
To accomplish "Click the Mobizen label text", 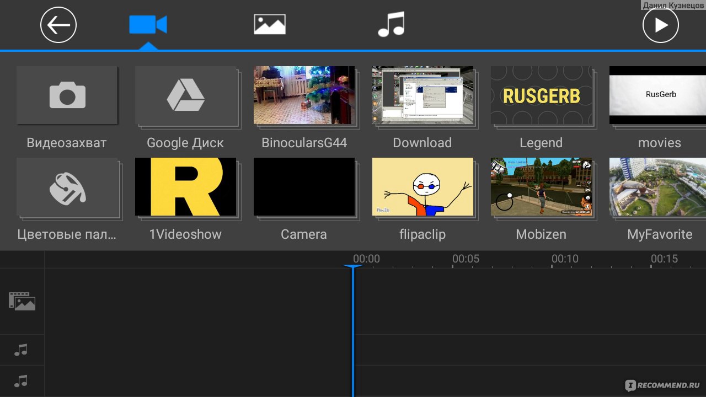I will click(x=541, y=234).
